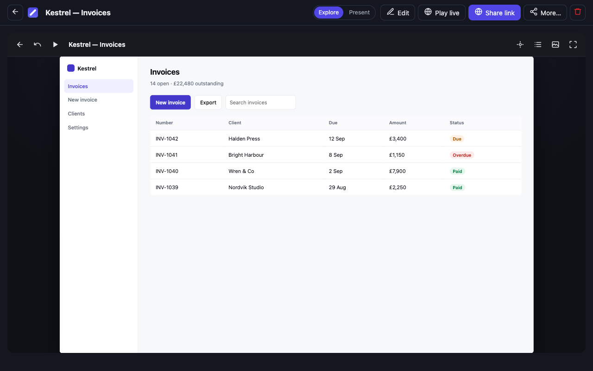The image size is (593, 371).
Task: Switch to Explore mode
Action: [x=328, y=13]
